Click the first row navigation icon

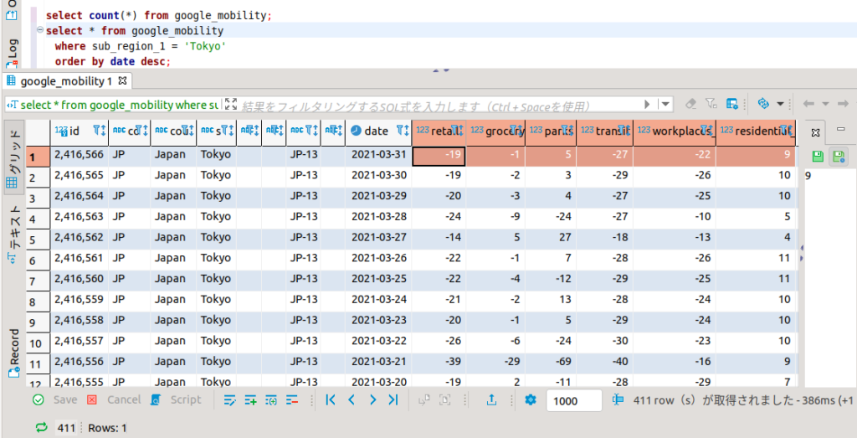point(331,400)
